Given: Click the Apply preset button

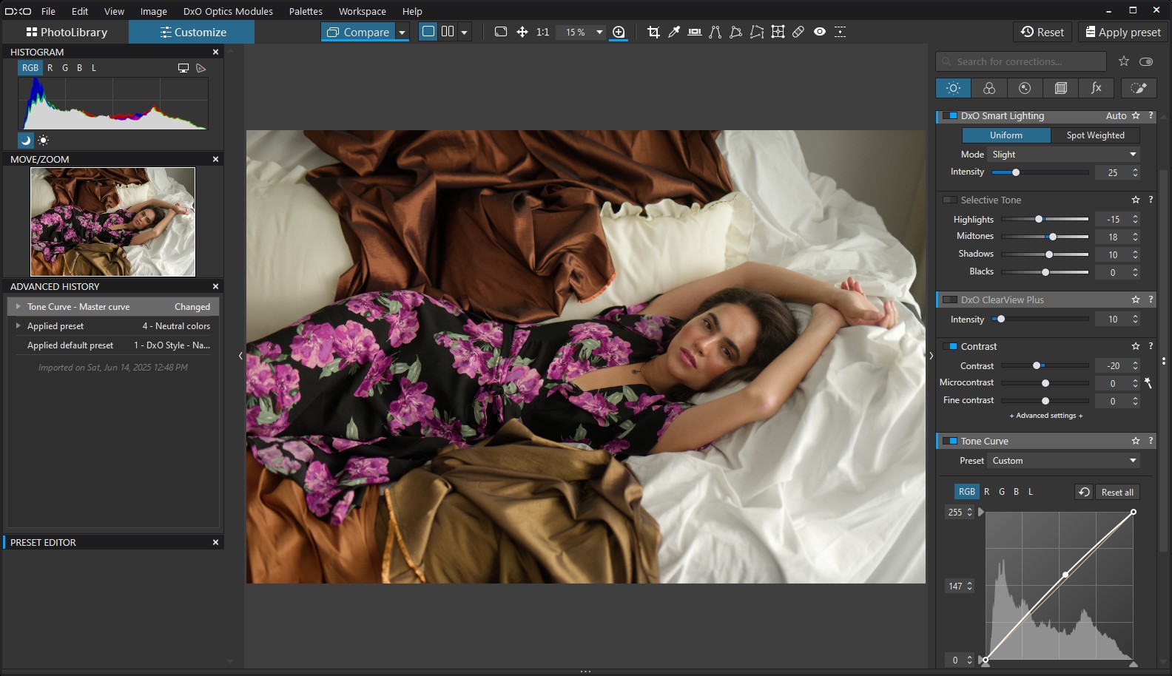Looking at the screenshot, I should coord(1122,32).
